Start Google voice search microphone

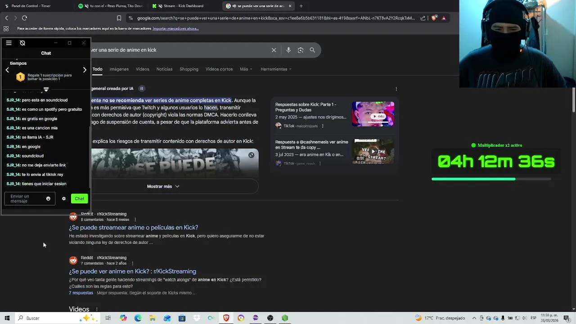click(288, 50)
